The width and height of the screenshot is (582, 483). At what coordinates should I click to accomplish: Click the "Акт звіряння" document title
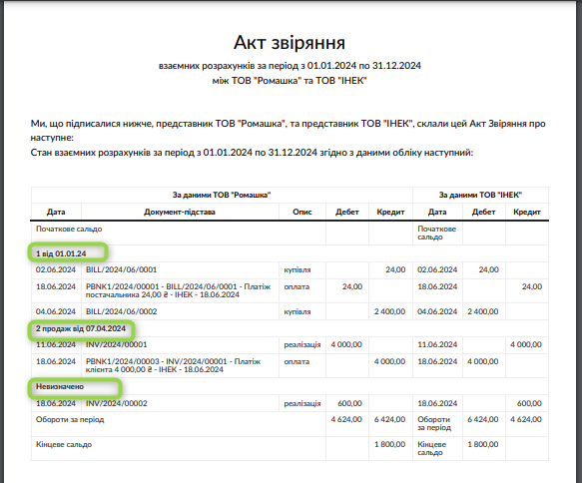pos(290,42)
